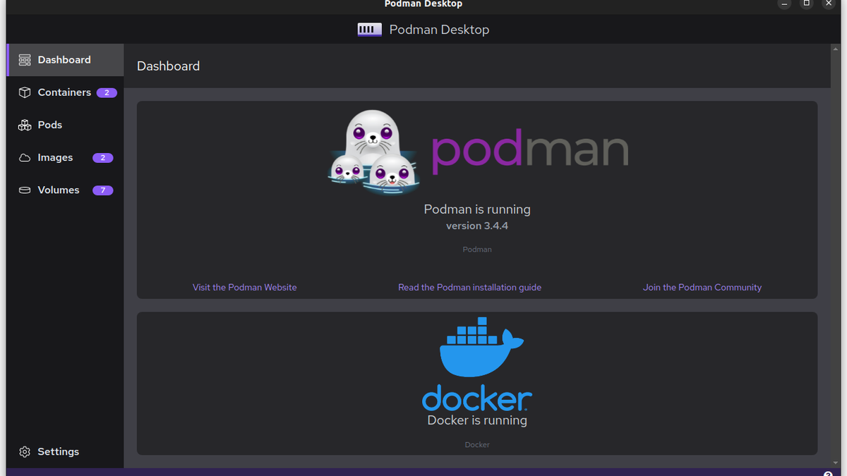Click the Volumes badge showing 7

103,190
